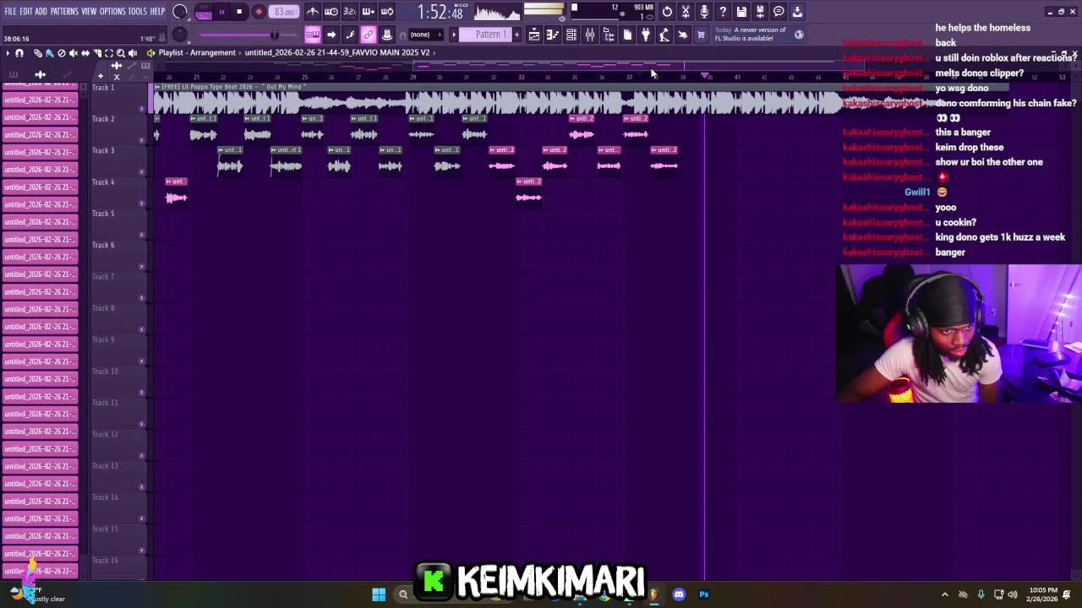The height and width of the screenshot is (608, 1082).
Task: Select the playlist Draw pencil tool
Action: [x=38, y=53]
